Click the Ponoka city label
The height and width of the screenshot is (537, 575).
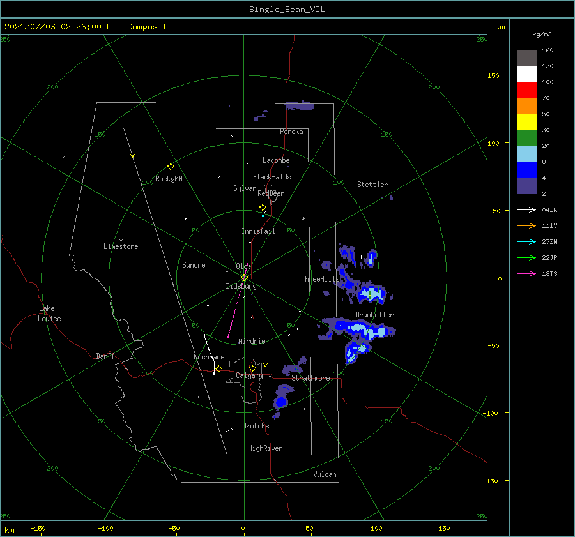pyautogui.click(x=291, y=132)
